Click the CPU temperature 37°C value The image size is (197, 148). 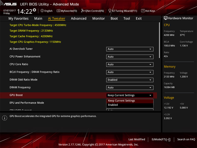pos(182,35)
